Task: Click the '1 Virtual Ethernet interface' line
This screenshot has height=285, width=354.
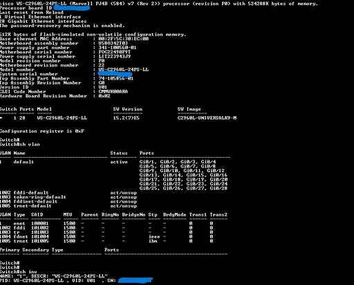Action: 40,17
